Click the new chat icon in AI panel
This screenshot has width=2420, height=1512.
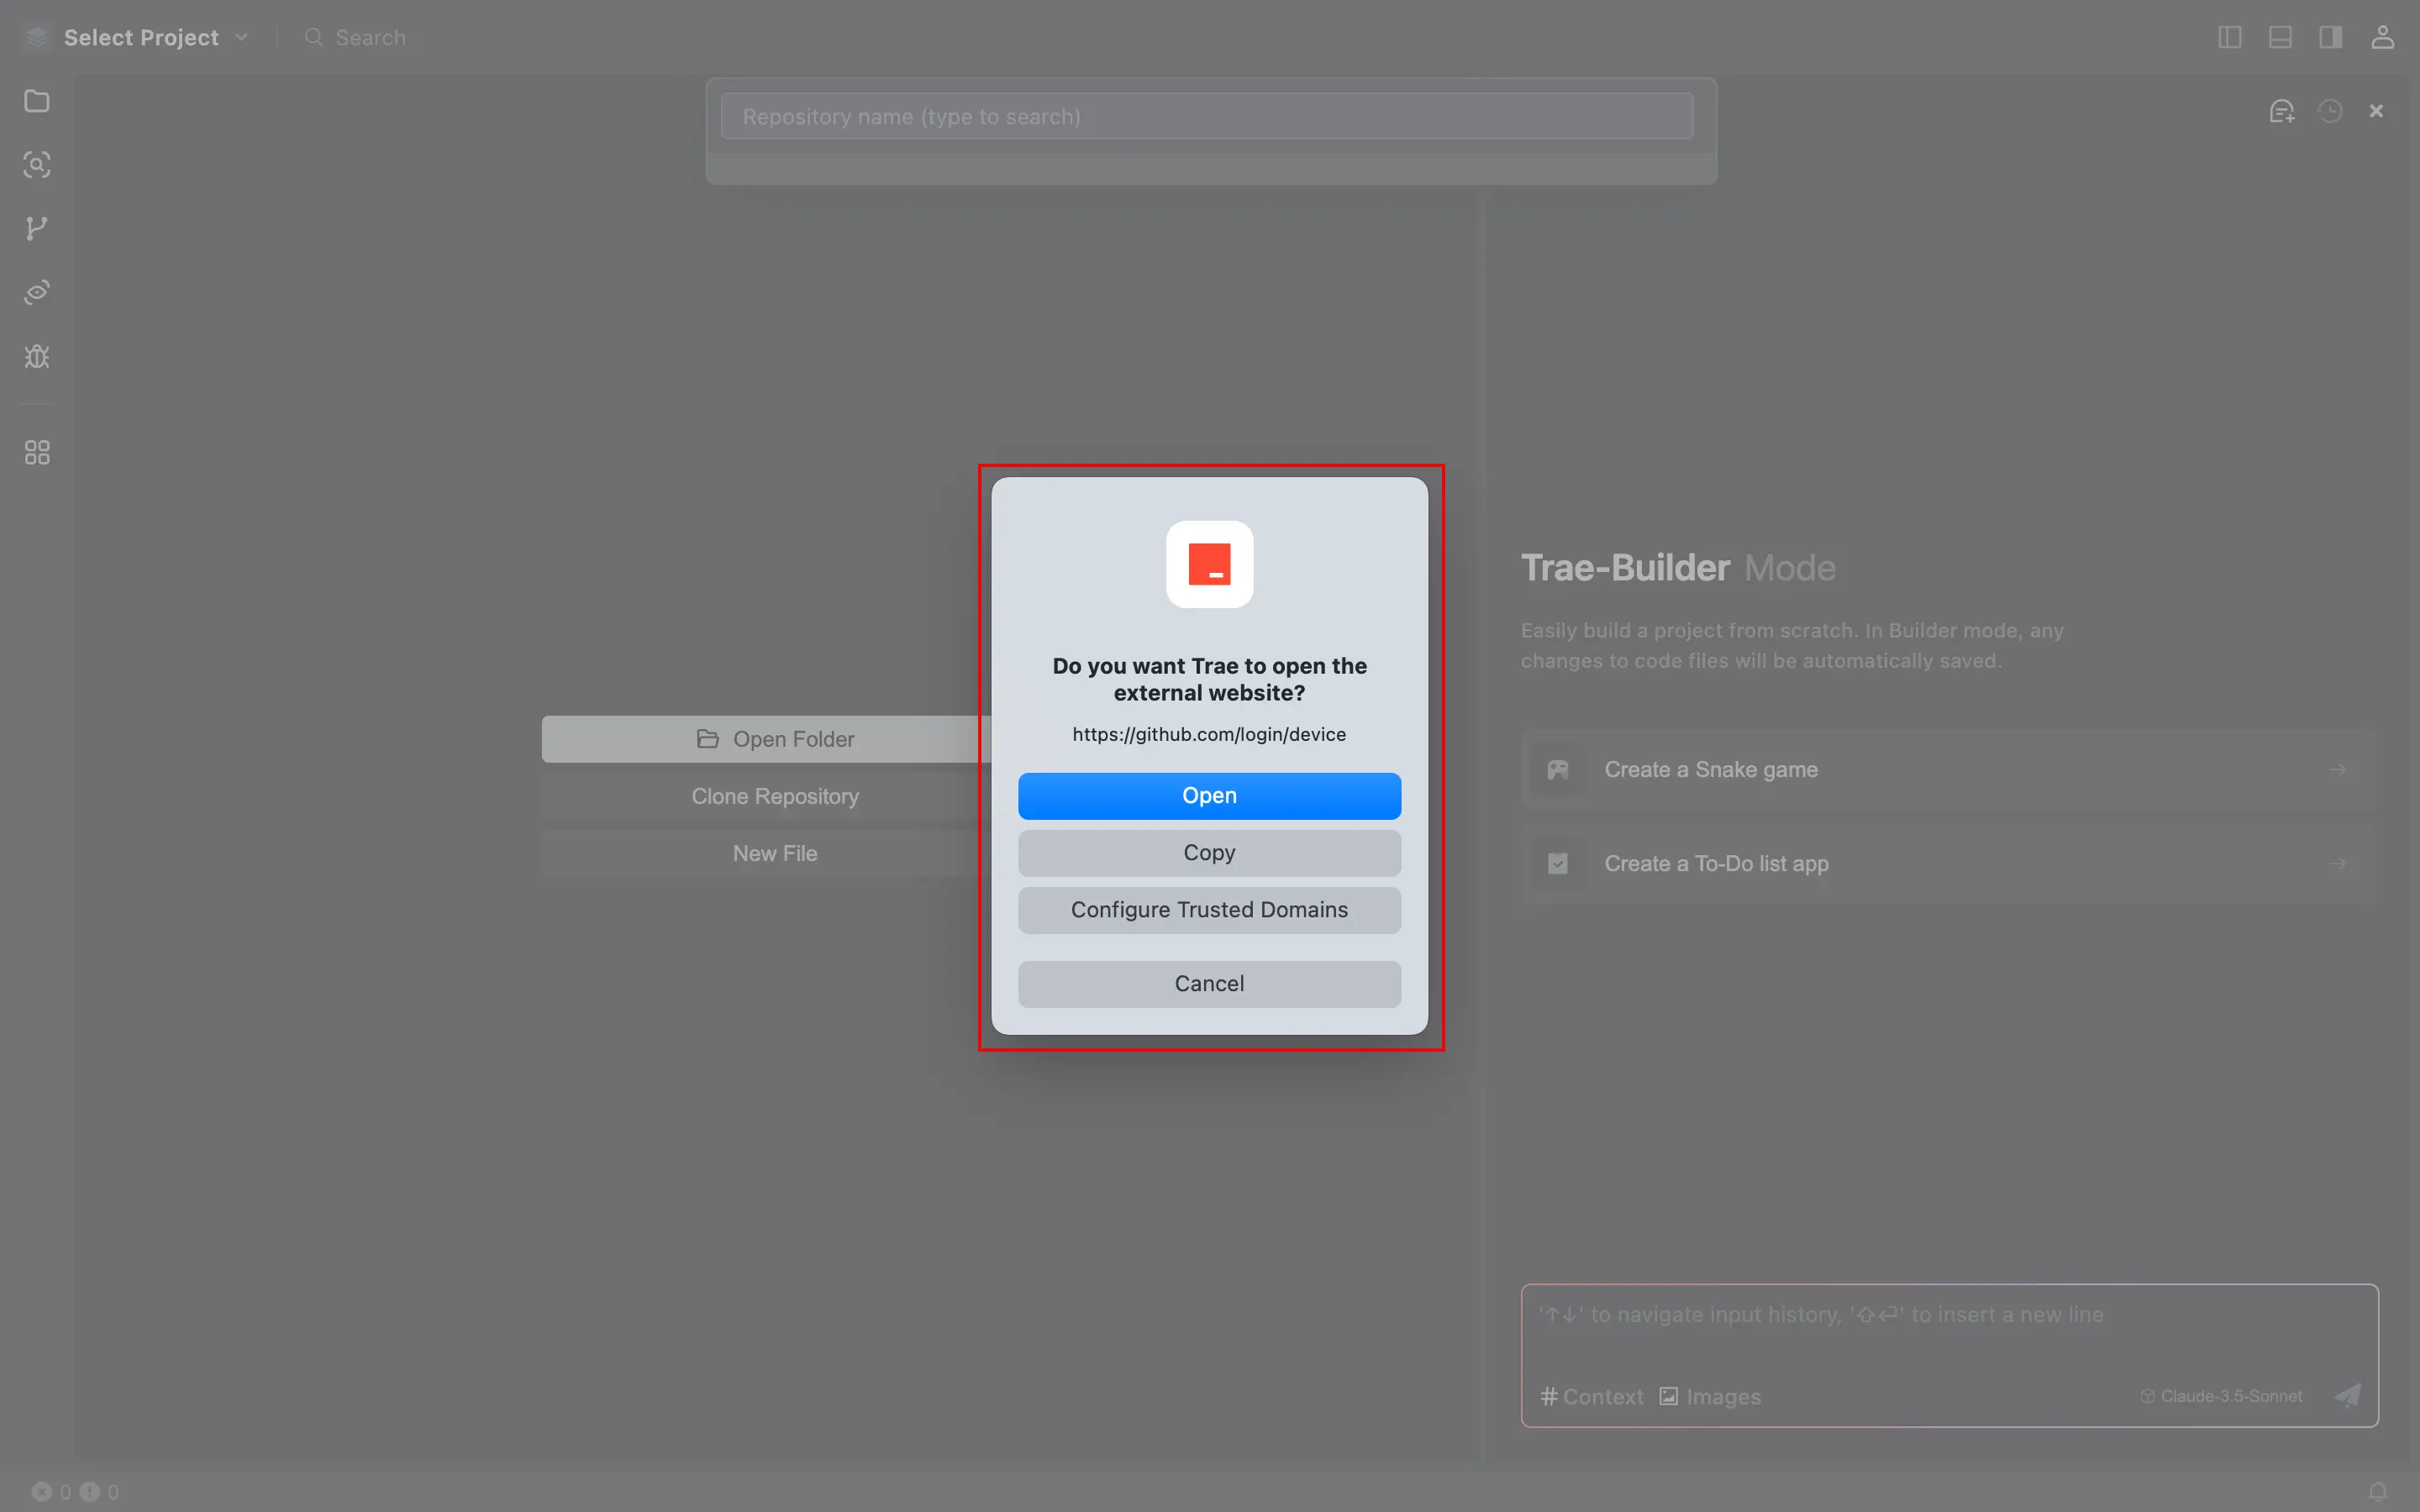[x=2281, y=111]
